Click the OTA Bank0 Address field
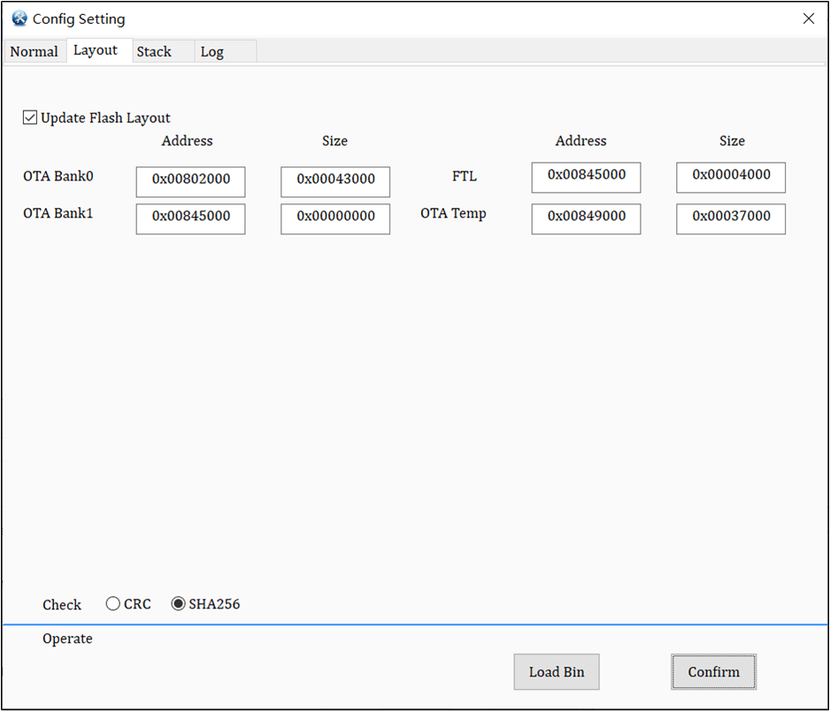830x711 pixels. pos(190,181)
